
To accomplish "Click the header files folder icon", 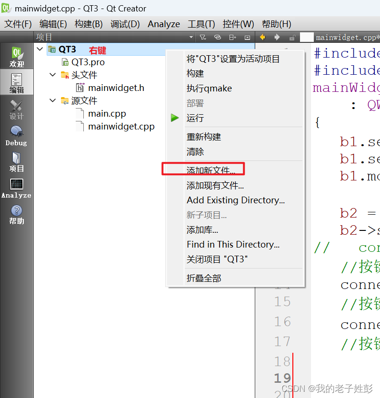I will [x=65, y=75].
